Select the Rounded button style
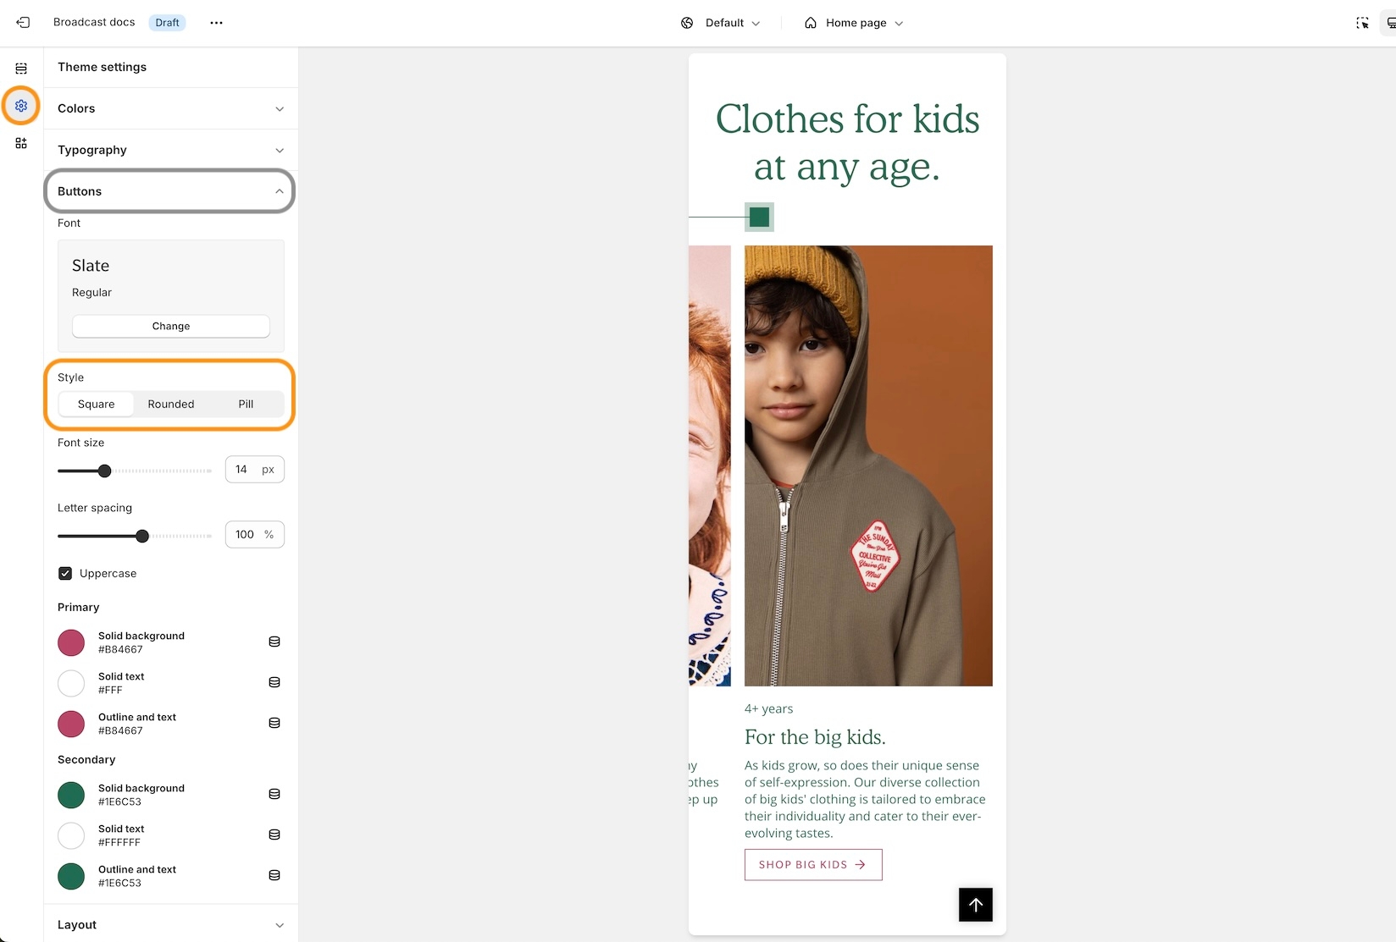The height and width of the screenshot is (942, 1396). coord(171,404)
